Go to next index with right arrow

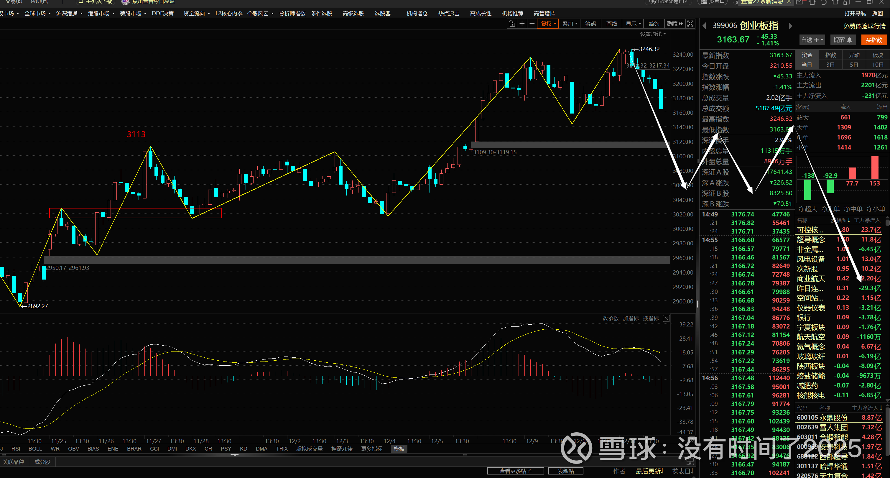[x=790, y=26]
